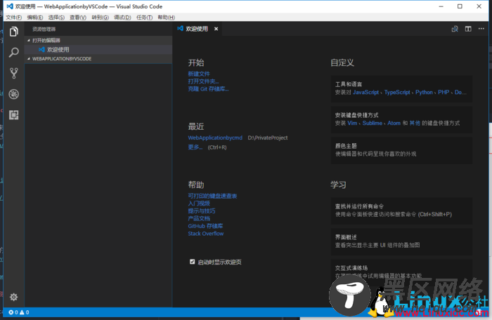Click the 打开文件夹... link
The width and height of the screenshot is (492, 320).
pyautogui.click(x=203, y=81)
